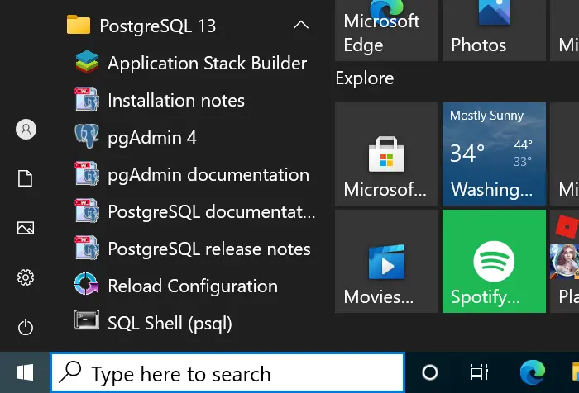579x393 pixels.
Task: Click the Movies & TV play icon
Action: tap(386, 262)
